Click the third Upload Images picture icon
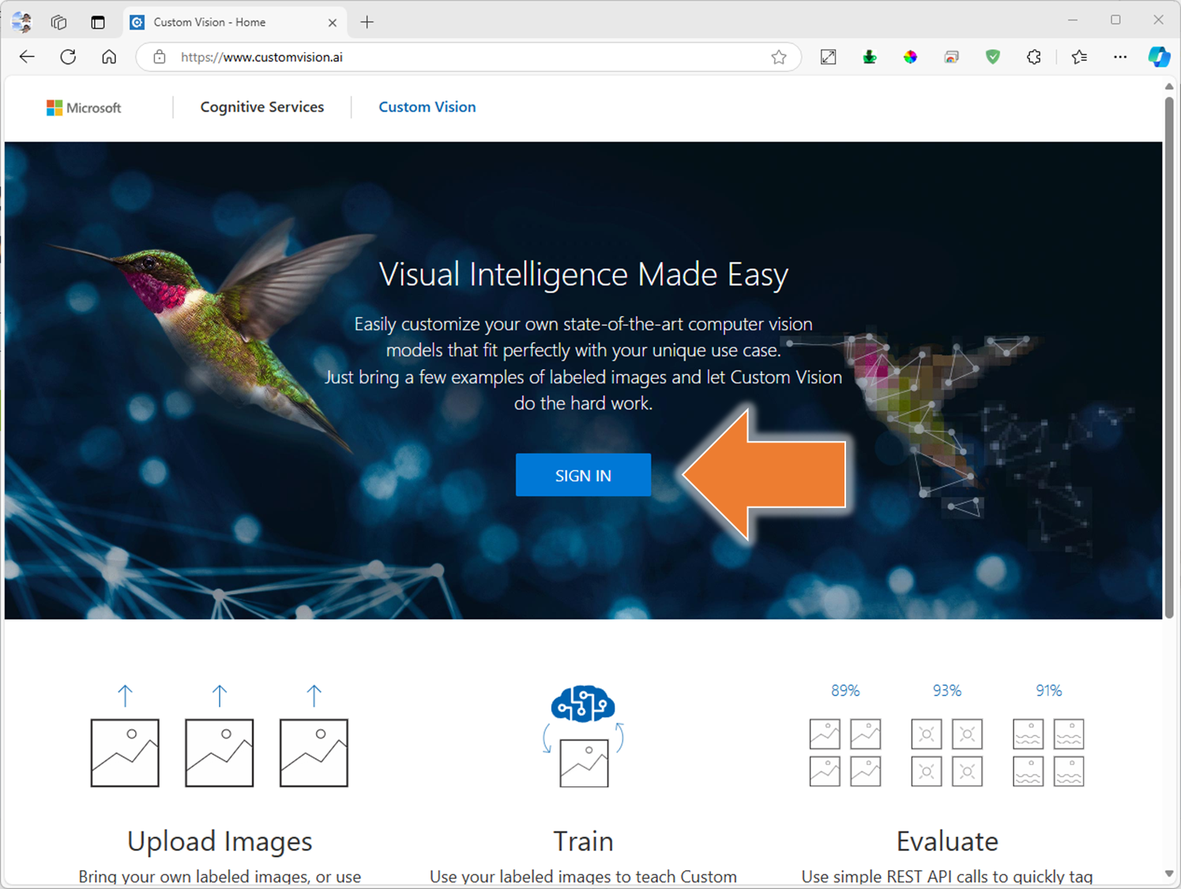Screen dimensions: 1181x889 coord(314,752)
